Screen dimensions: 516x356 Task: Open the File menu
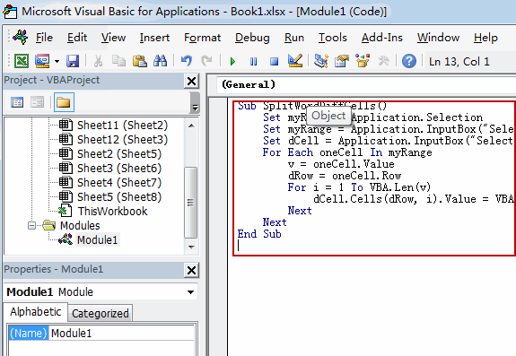[x=44, y=38]
